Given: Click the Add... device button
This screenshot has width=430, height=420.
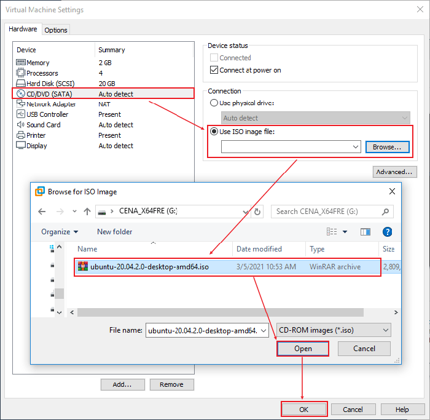Looking at the screenshot, I should 123,384.
